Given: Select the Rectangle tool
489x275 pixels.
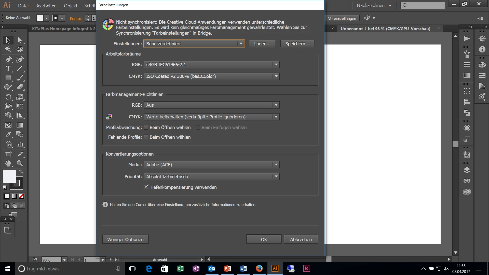Looking at the screenshot, I should point(8,78).
